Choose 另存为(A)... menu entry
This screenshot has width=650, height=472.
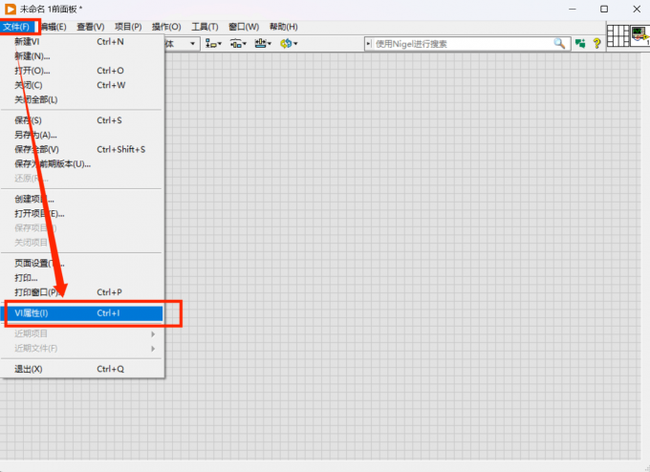[x=82, y=135]
